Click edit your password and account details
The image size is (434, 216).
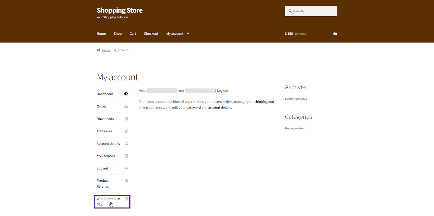202,108
